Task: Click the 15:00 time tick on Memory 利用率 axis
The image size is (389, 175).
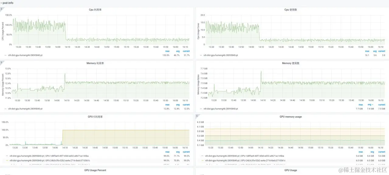Action: coord(116,100)
